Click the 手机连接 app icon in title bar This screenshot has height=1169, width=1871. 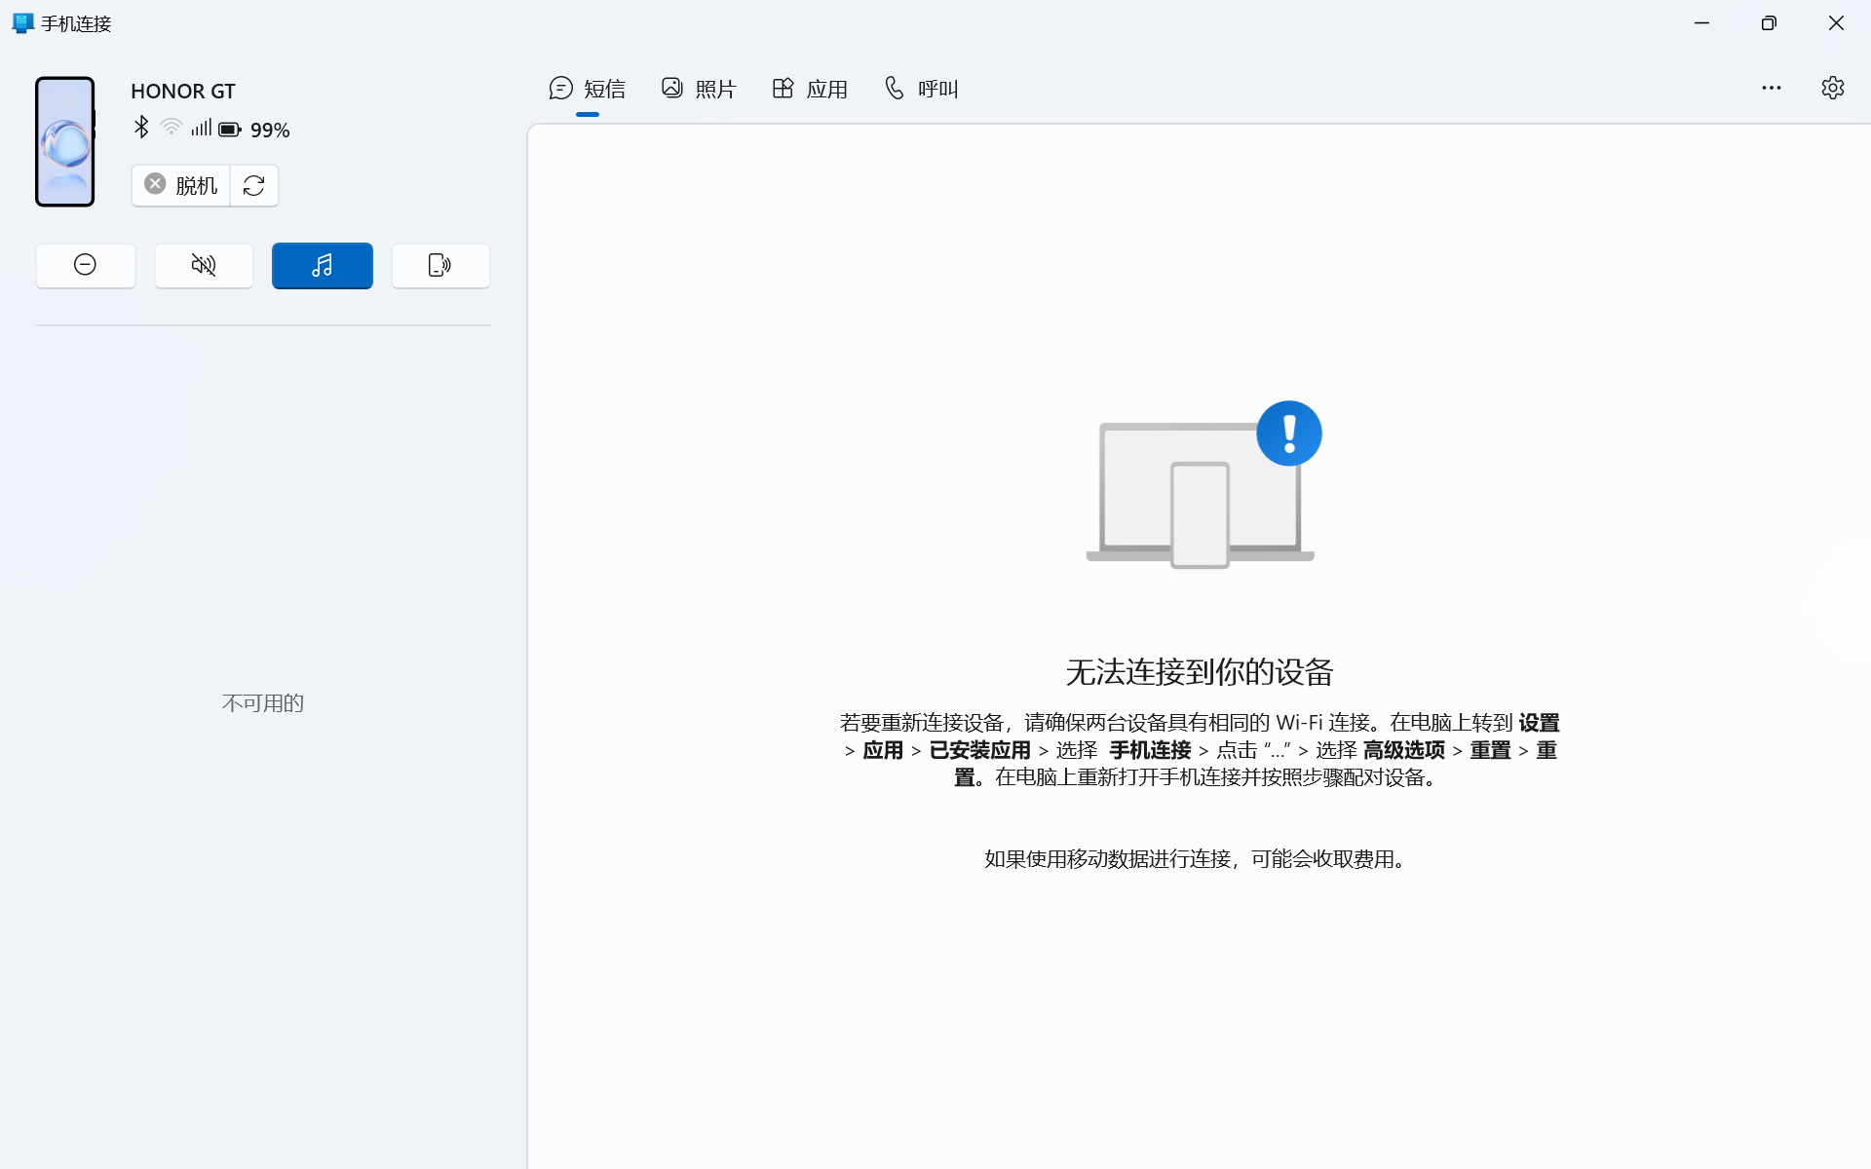(23, 23)
